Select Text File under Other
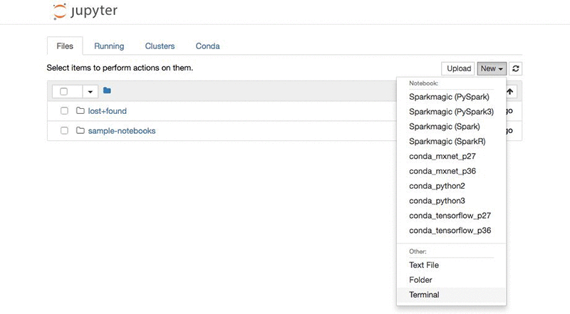The width and height of the screenshot is (570, 314). [x=424, y=265]
